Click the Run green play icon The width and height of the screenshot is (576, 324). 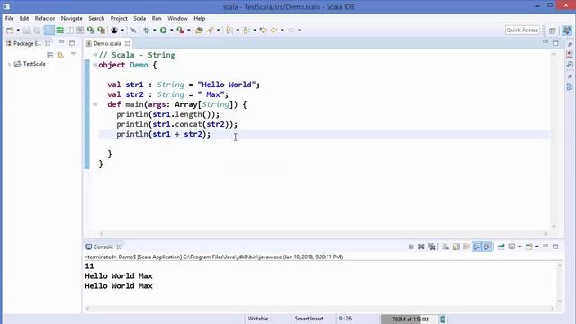163,31
